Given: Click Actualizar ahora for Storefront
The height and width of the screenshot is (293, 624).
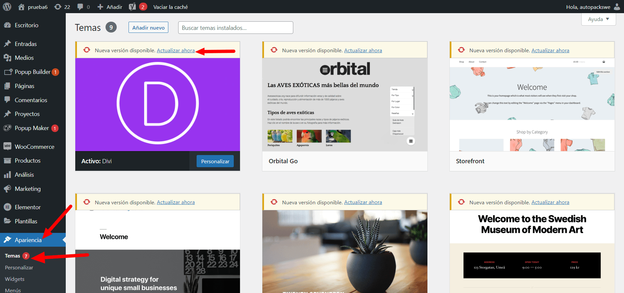Looking at the screenshot, I should point(550,50).
